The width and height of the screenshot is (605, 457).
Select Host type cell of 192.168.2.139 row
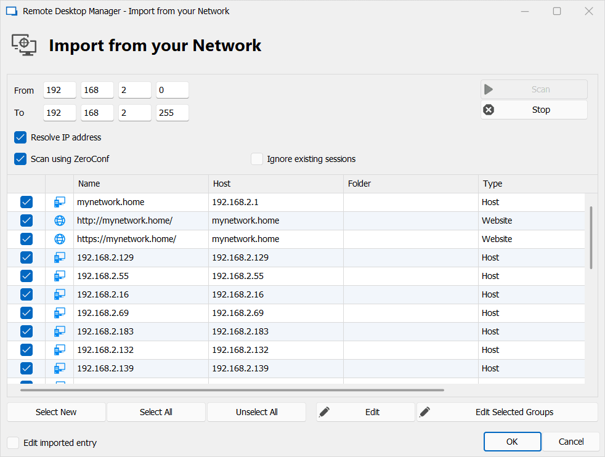tap(532, 369)
